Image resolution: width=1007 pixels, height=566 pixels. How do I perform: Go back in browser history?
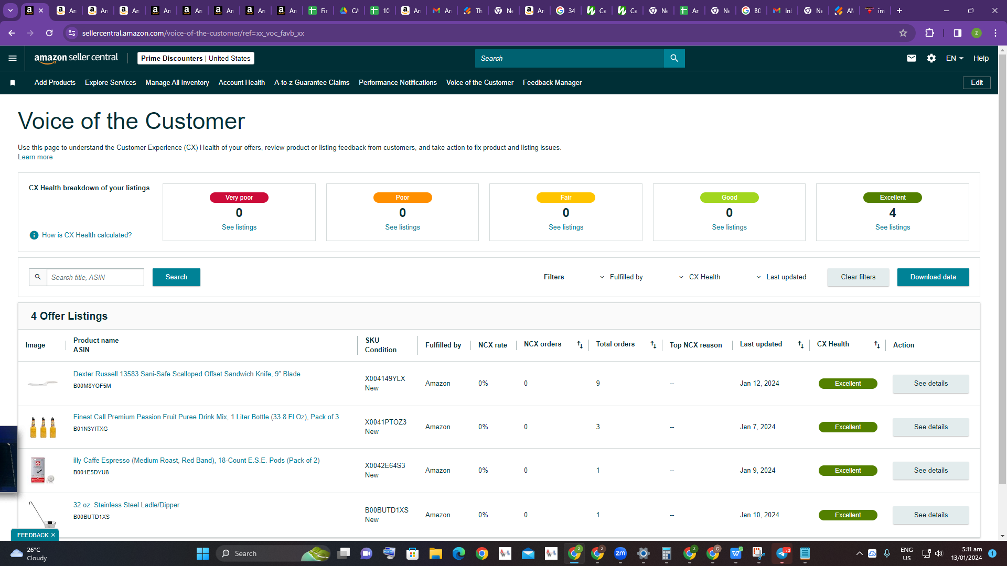(12, 33)
